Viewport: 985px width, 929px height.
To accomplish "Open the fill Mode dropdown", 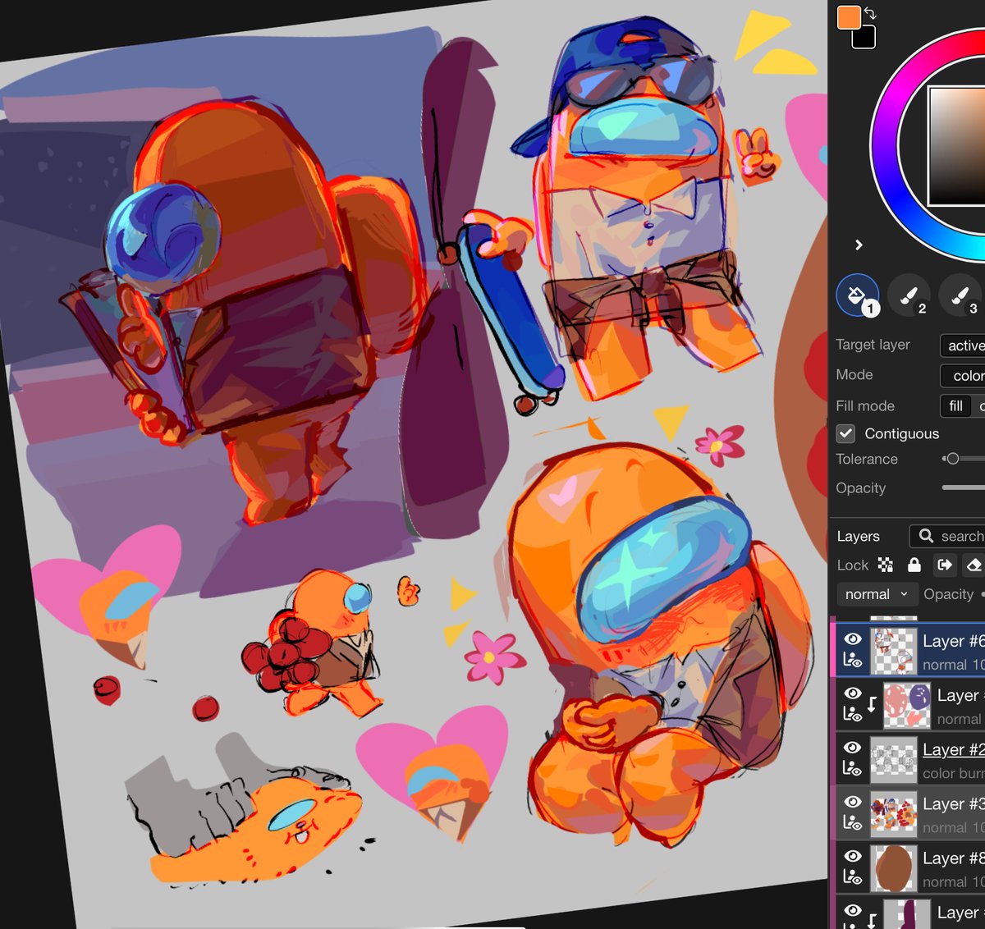I will 963,376.
